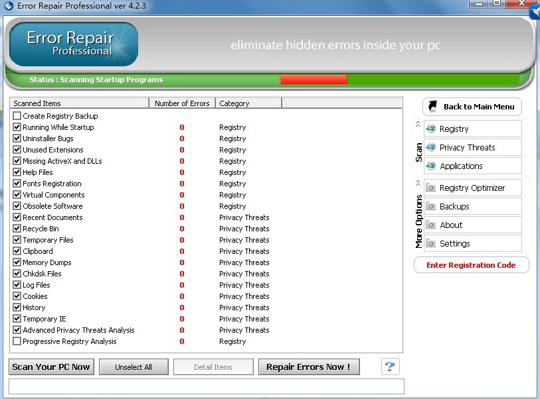Click the Backups icon in More Options
The width and height of the screenshot is (540, 399).
click(430, 207)
